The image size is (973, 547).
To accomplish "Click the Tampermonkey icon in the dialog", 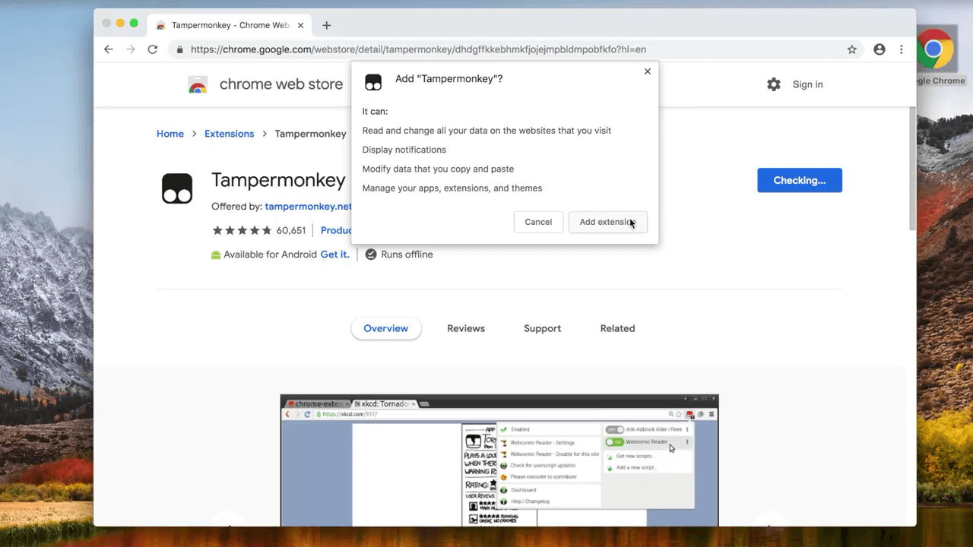I will click(373, 82).
